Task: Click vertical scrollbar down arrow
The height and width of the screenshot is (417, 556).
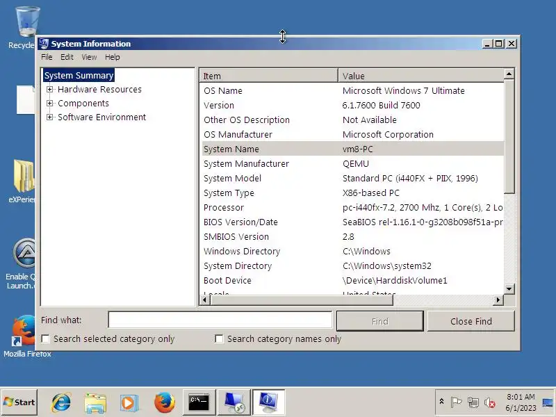Action: (x=509, y=288)
